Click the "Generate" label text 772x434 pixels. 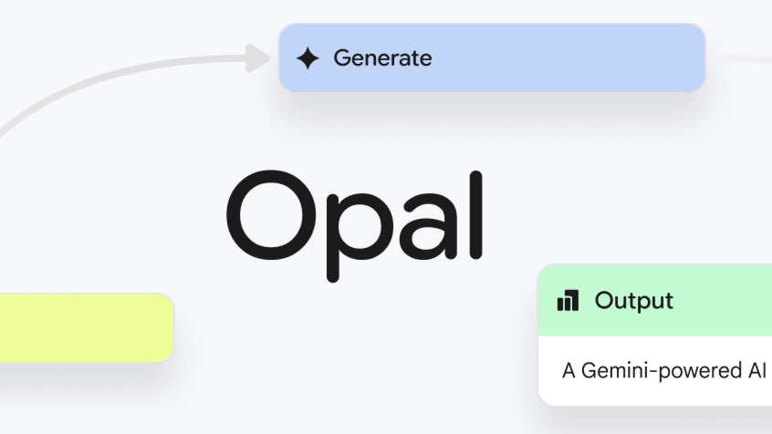(x=382, y=58)
